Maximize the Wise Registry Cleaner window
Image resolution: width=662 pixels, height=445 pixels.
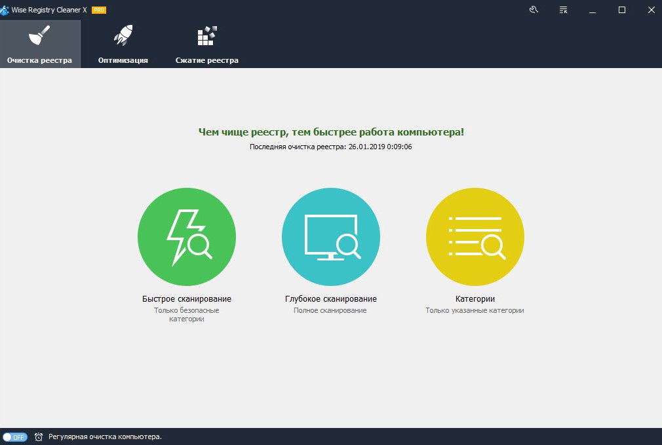(x=622, y=10)
